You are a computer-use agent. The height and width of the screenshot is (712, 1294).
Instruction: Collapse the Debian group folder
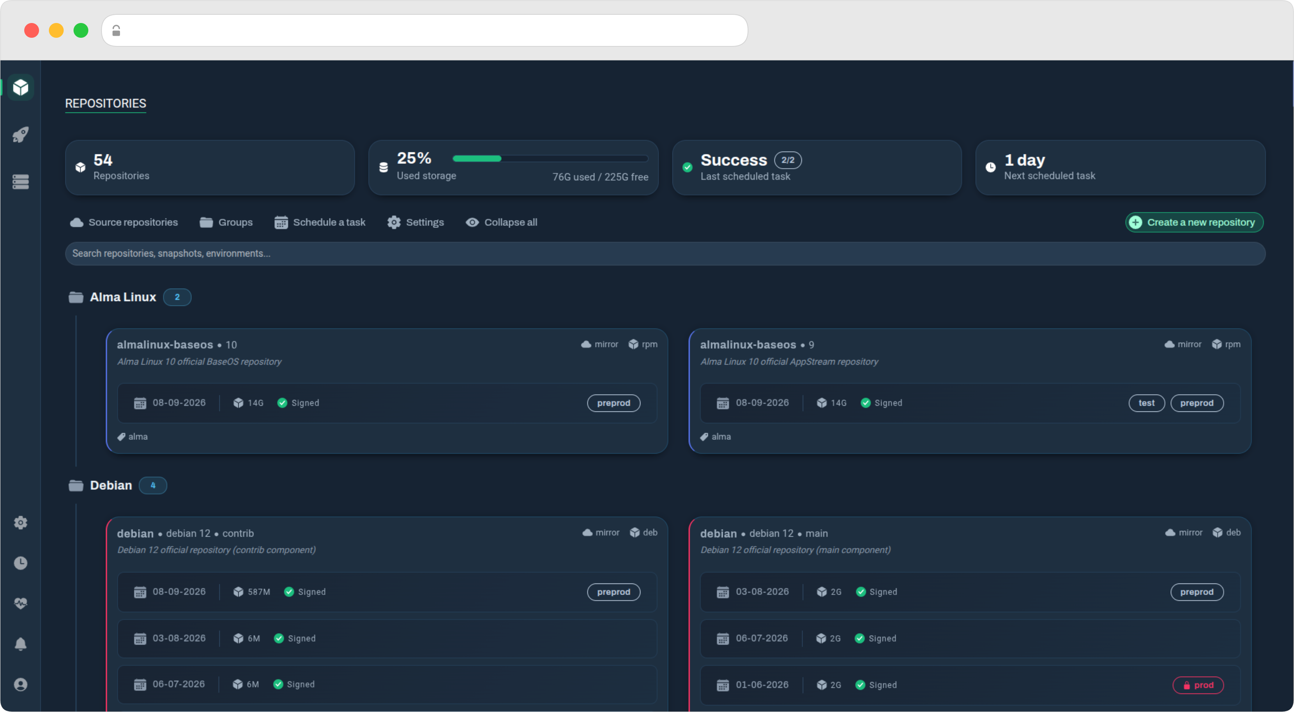point(76,485)
